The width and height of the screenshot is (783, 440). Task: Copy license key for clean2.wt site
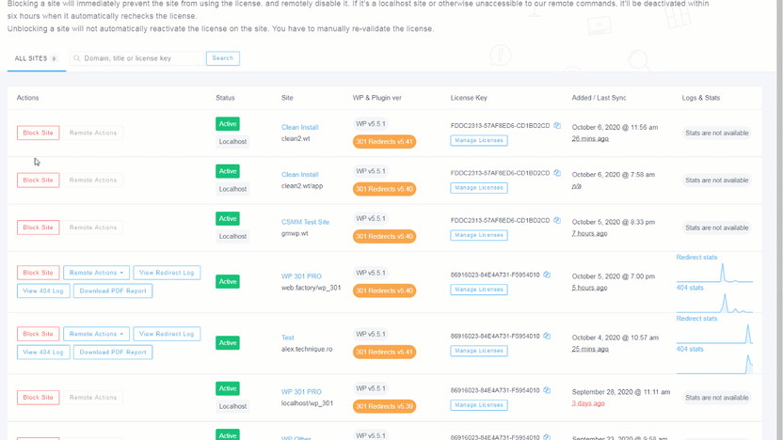[x=557, y=126]
